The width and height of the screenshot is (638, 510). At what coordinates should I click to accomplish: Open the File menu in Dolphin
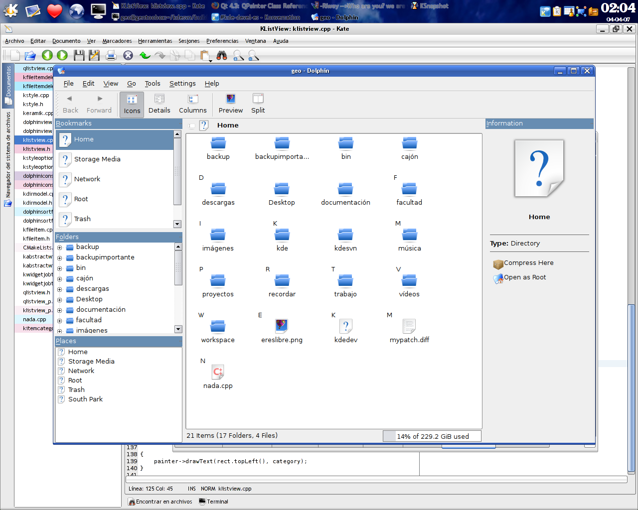click(69, 84)
